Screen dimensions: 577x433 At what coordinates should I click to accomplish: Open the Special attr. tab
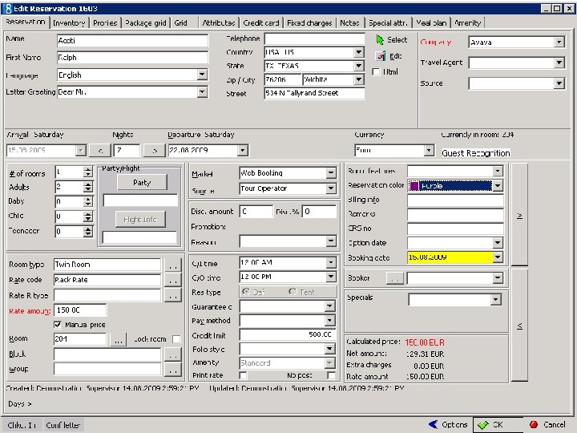[x=388, y=22]
